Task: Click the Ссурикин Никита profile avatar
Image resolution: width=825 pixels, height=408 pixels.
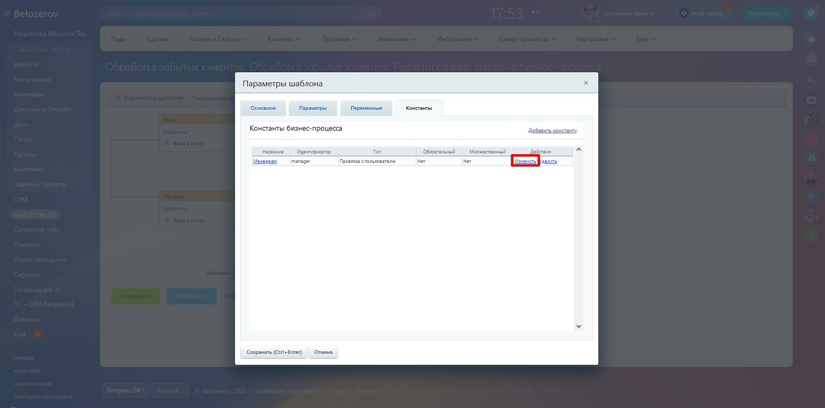Action: point(590,13)
